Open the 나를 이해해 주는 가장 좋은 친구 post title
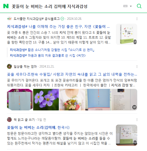The image size is (147, 151). (x=58, y=26)
